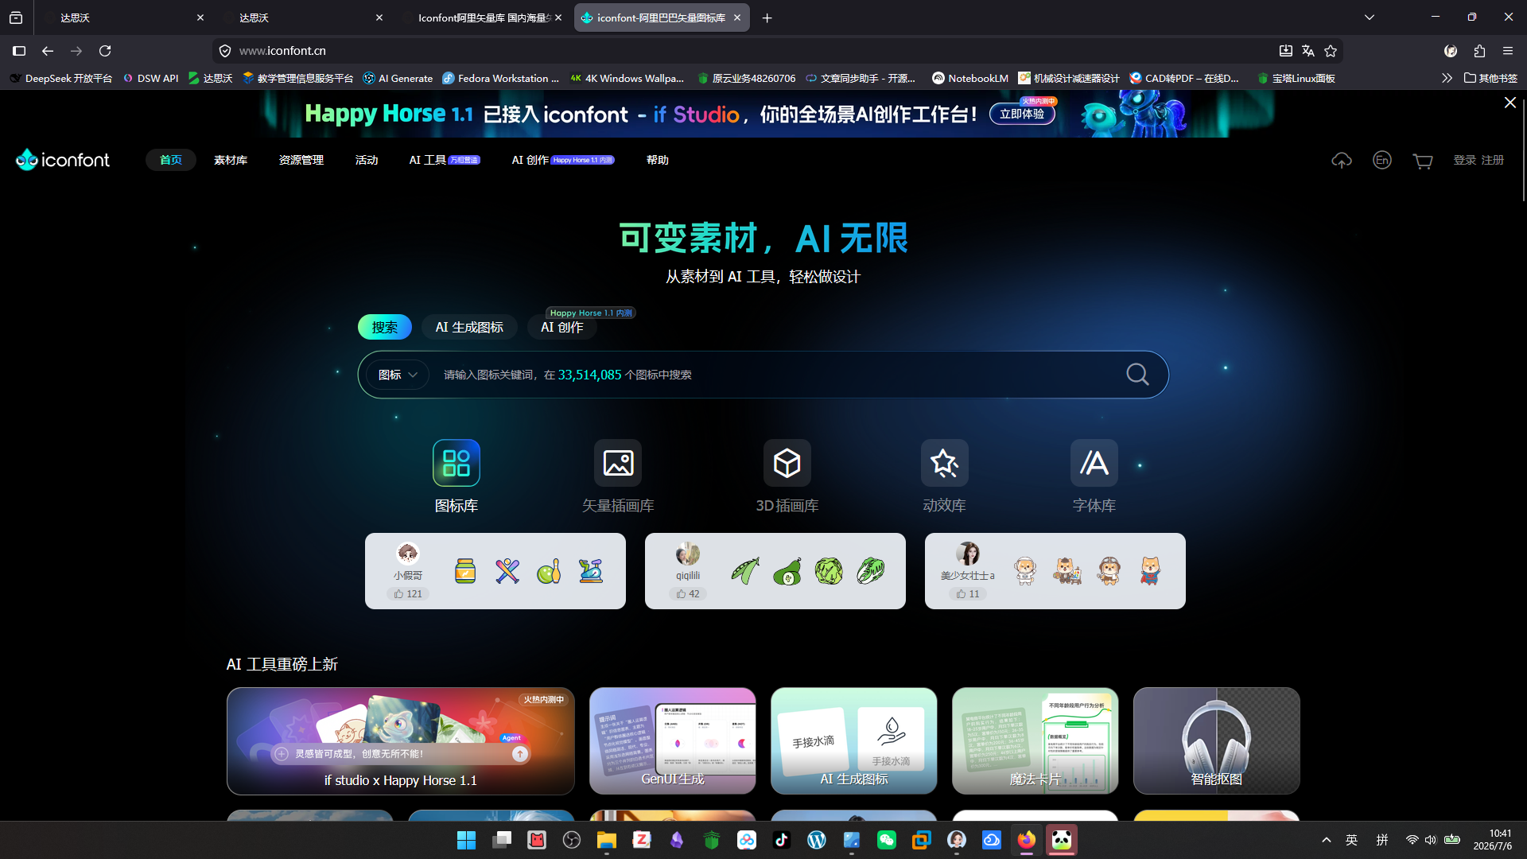The width and height of the screenshot is (1527, 859).
Task: Open WeChat from the taskbar
Action: pyautogui.click(x=886, y=840)
